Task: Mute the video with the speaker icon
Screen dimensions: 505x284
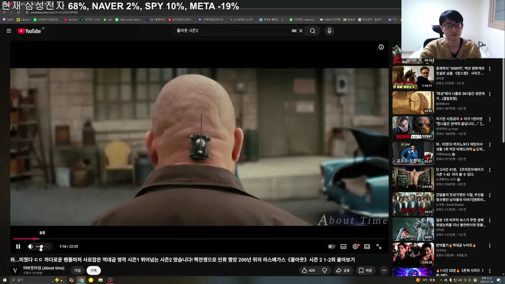Action: point(30,247)
